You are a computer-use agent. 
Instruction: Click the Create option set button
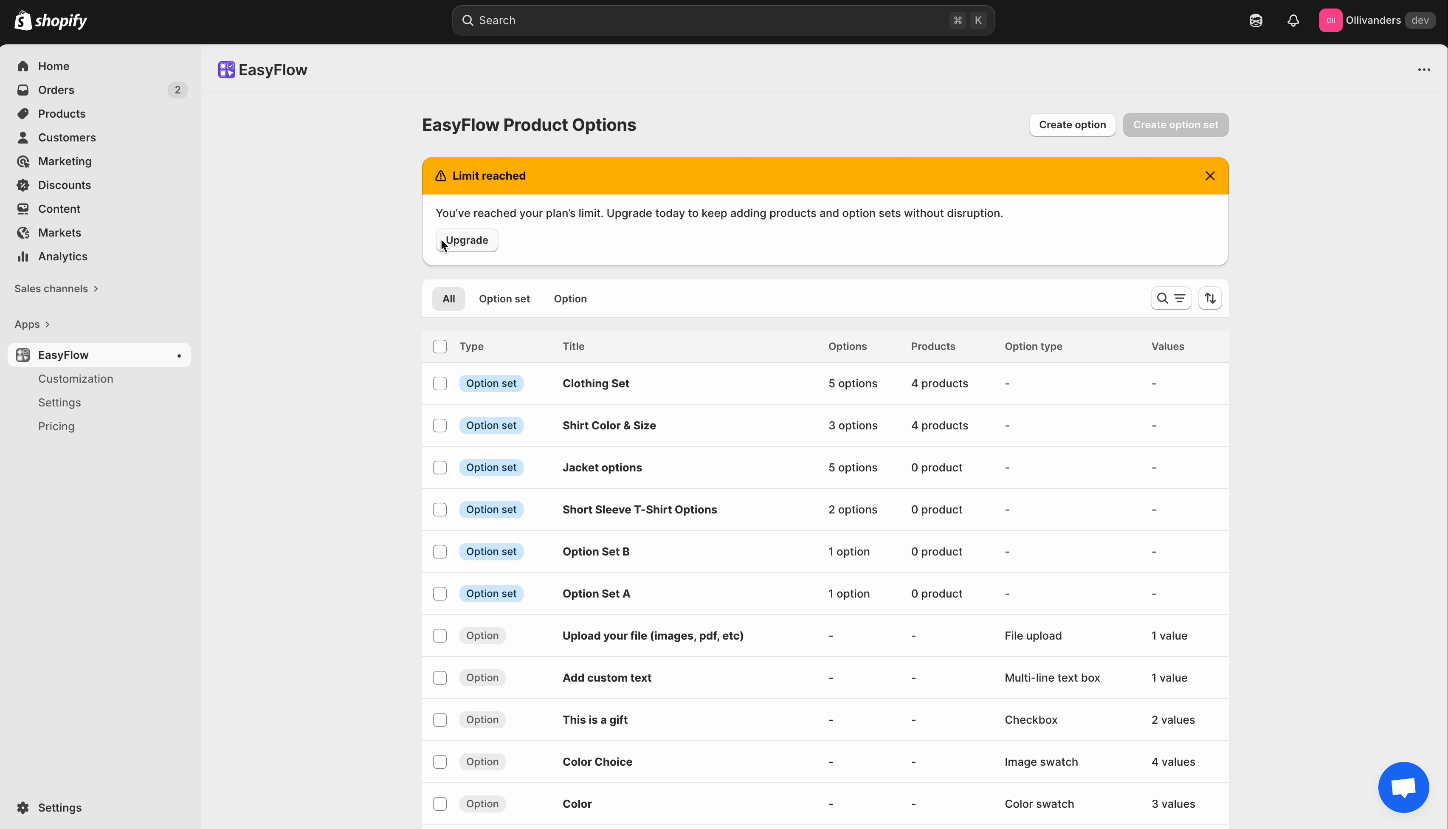click(x=1176, y=125)
